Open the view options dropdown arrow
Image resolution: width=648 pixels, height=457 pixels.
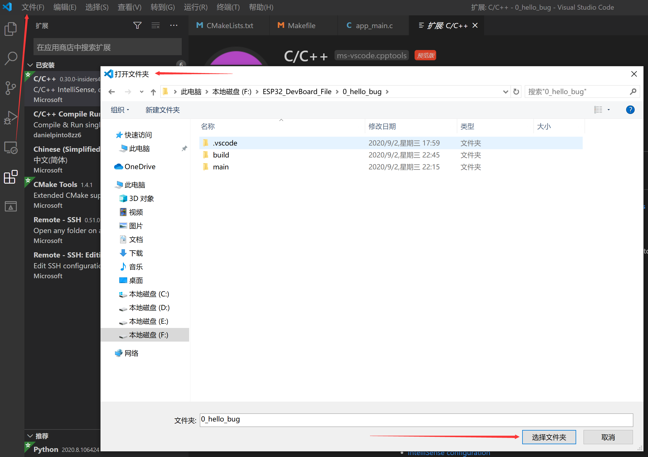pyautogui.click(x=609, y=110)
